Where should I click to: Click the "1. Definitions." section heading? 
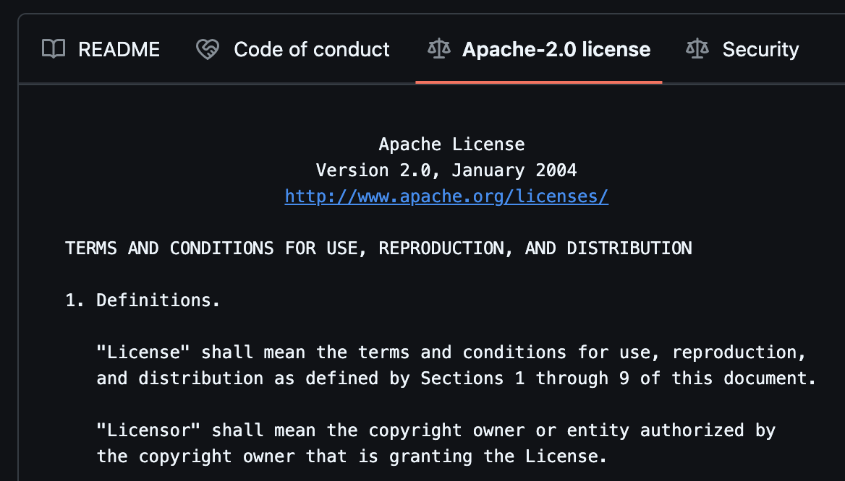(x=143, y=300)
